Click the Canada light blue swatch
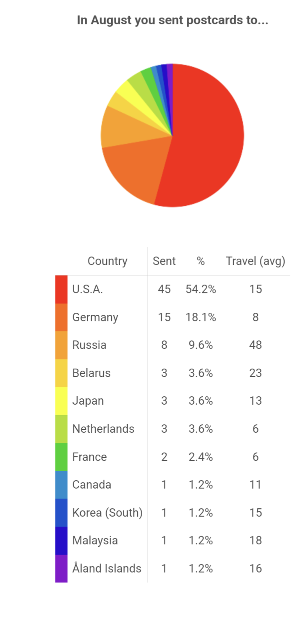 [x=61, y=485]
